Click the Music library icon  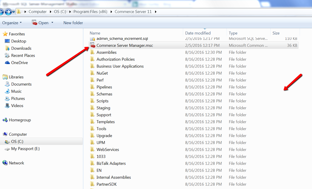(7, 91)
